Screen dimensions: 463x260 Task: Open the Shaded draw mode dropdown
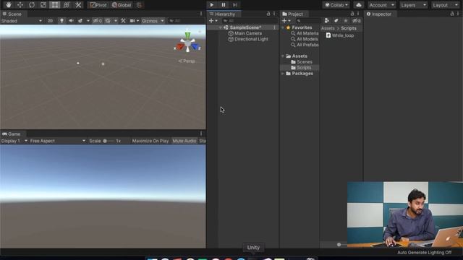click(22, 21)
